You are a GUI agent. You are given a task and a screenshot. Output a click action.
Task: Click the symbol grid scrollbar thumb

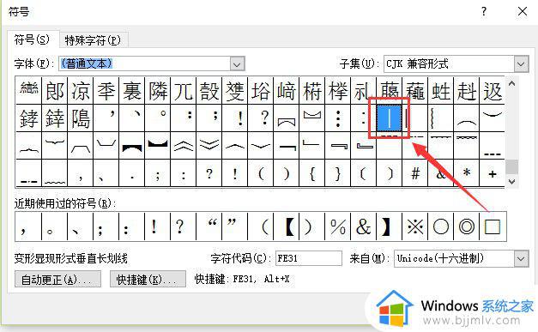click(x=511, y=167)
